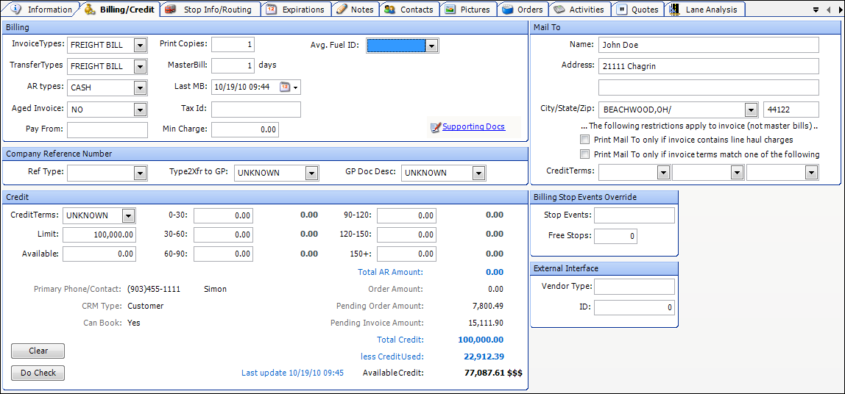Enable Print Mail To when invoice terms match

(584, 154)
